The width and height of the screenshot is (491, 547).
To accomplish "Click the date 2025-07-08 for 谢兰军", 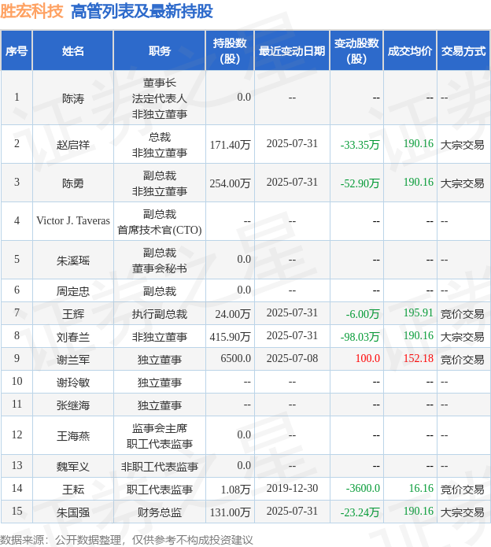I will tap(292, 358).
